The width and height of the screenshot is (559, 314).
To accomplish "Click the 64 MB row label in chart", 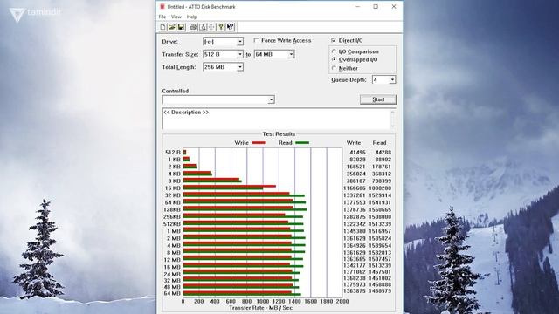I will tap(172, 293).
